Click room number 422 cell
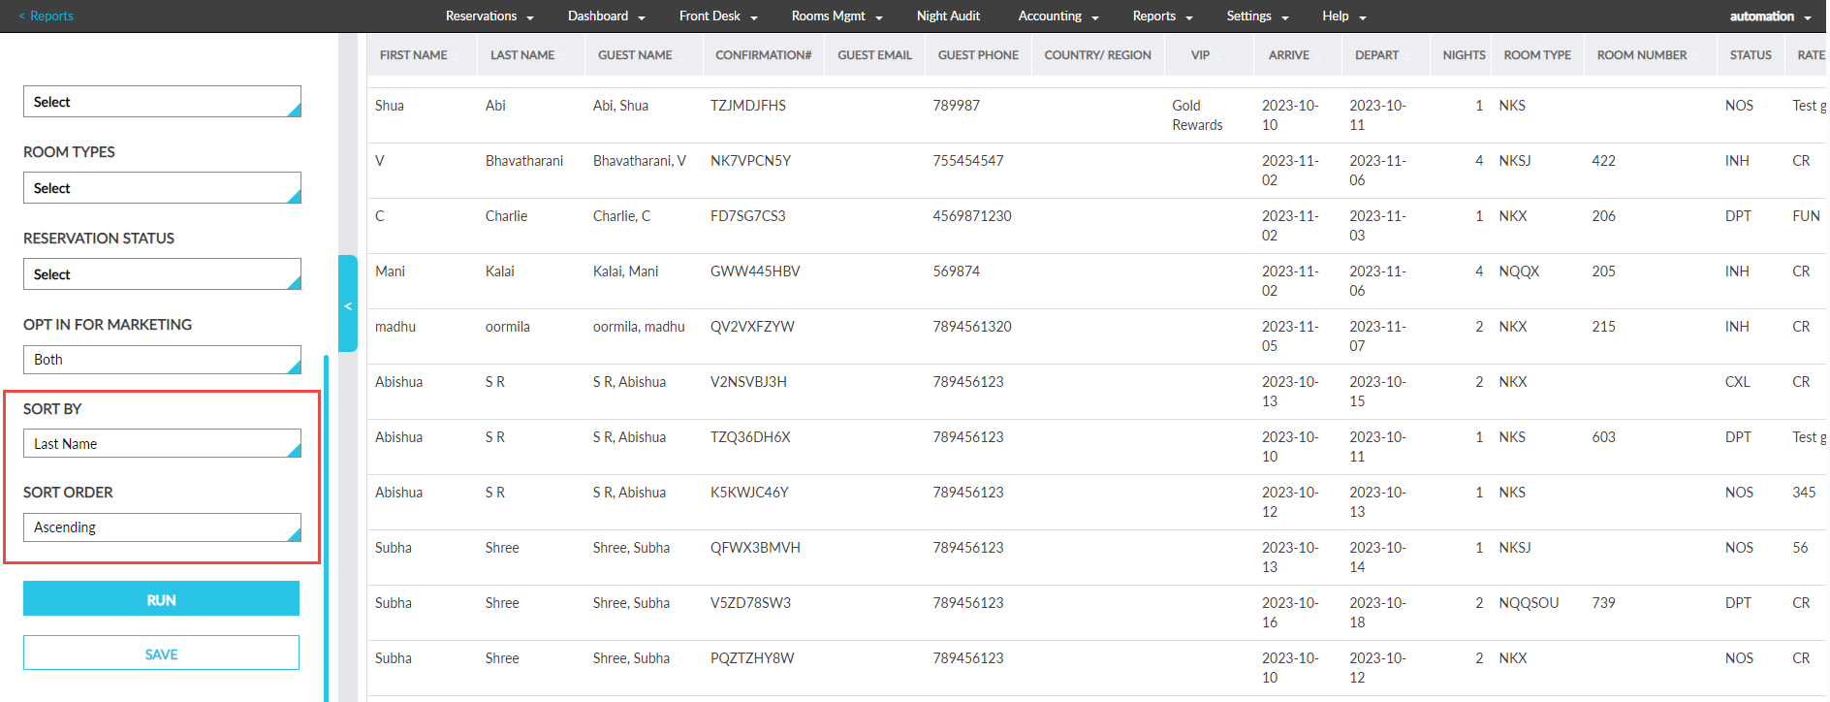Image resolution: width=1830 pixels, height=702 pixels. (1603, 161)
